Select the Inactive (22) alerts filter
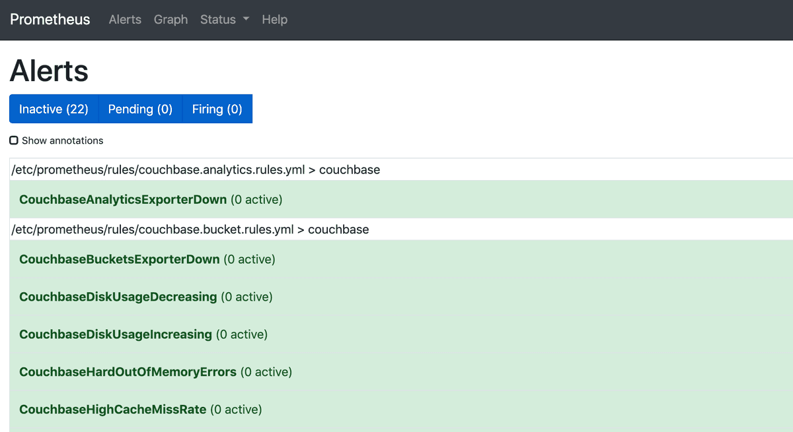The image size is (793, 432). pos(54,109)
